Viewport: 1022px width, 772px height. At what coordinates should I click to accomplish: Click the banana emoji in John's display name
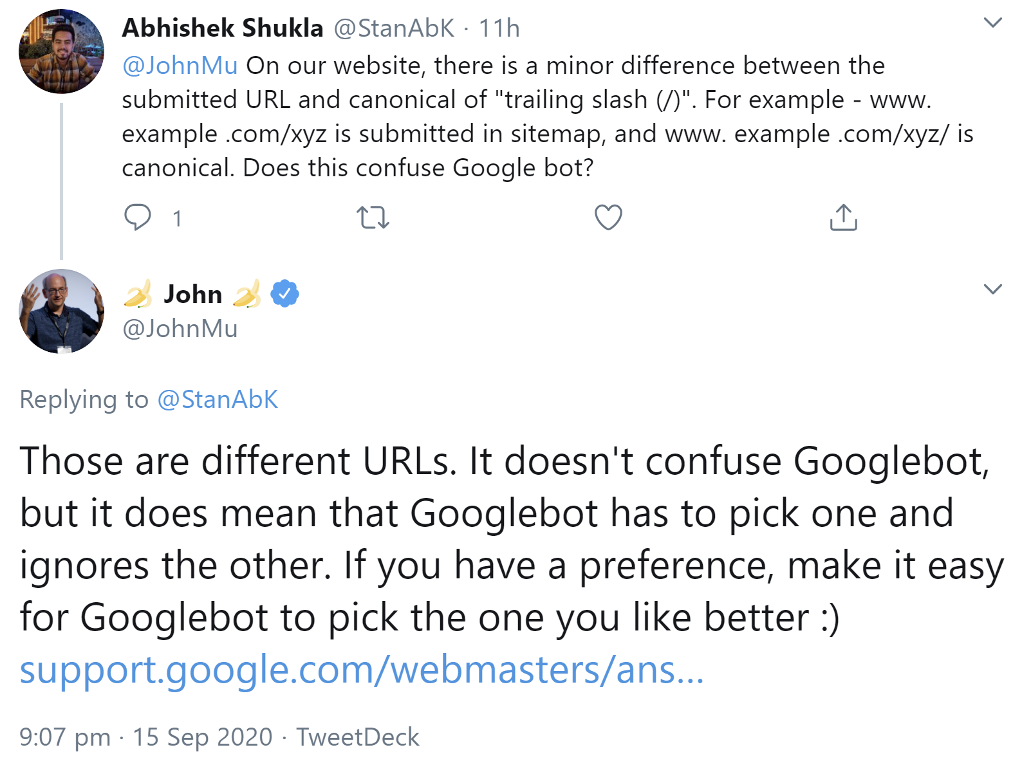tap(138, 295)
